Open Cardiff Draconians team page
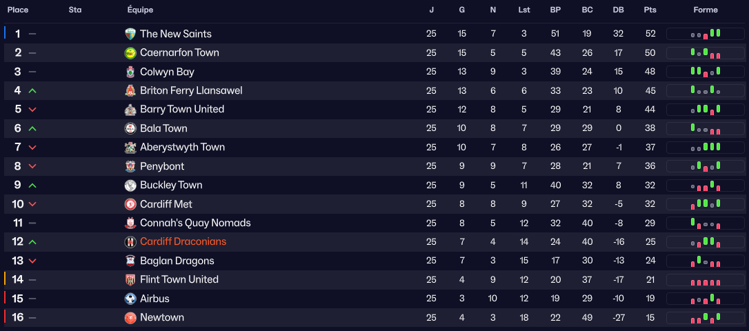The height and width of the screenshot is (331, 749). click(x=183, y=242)
